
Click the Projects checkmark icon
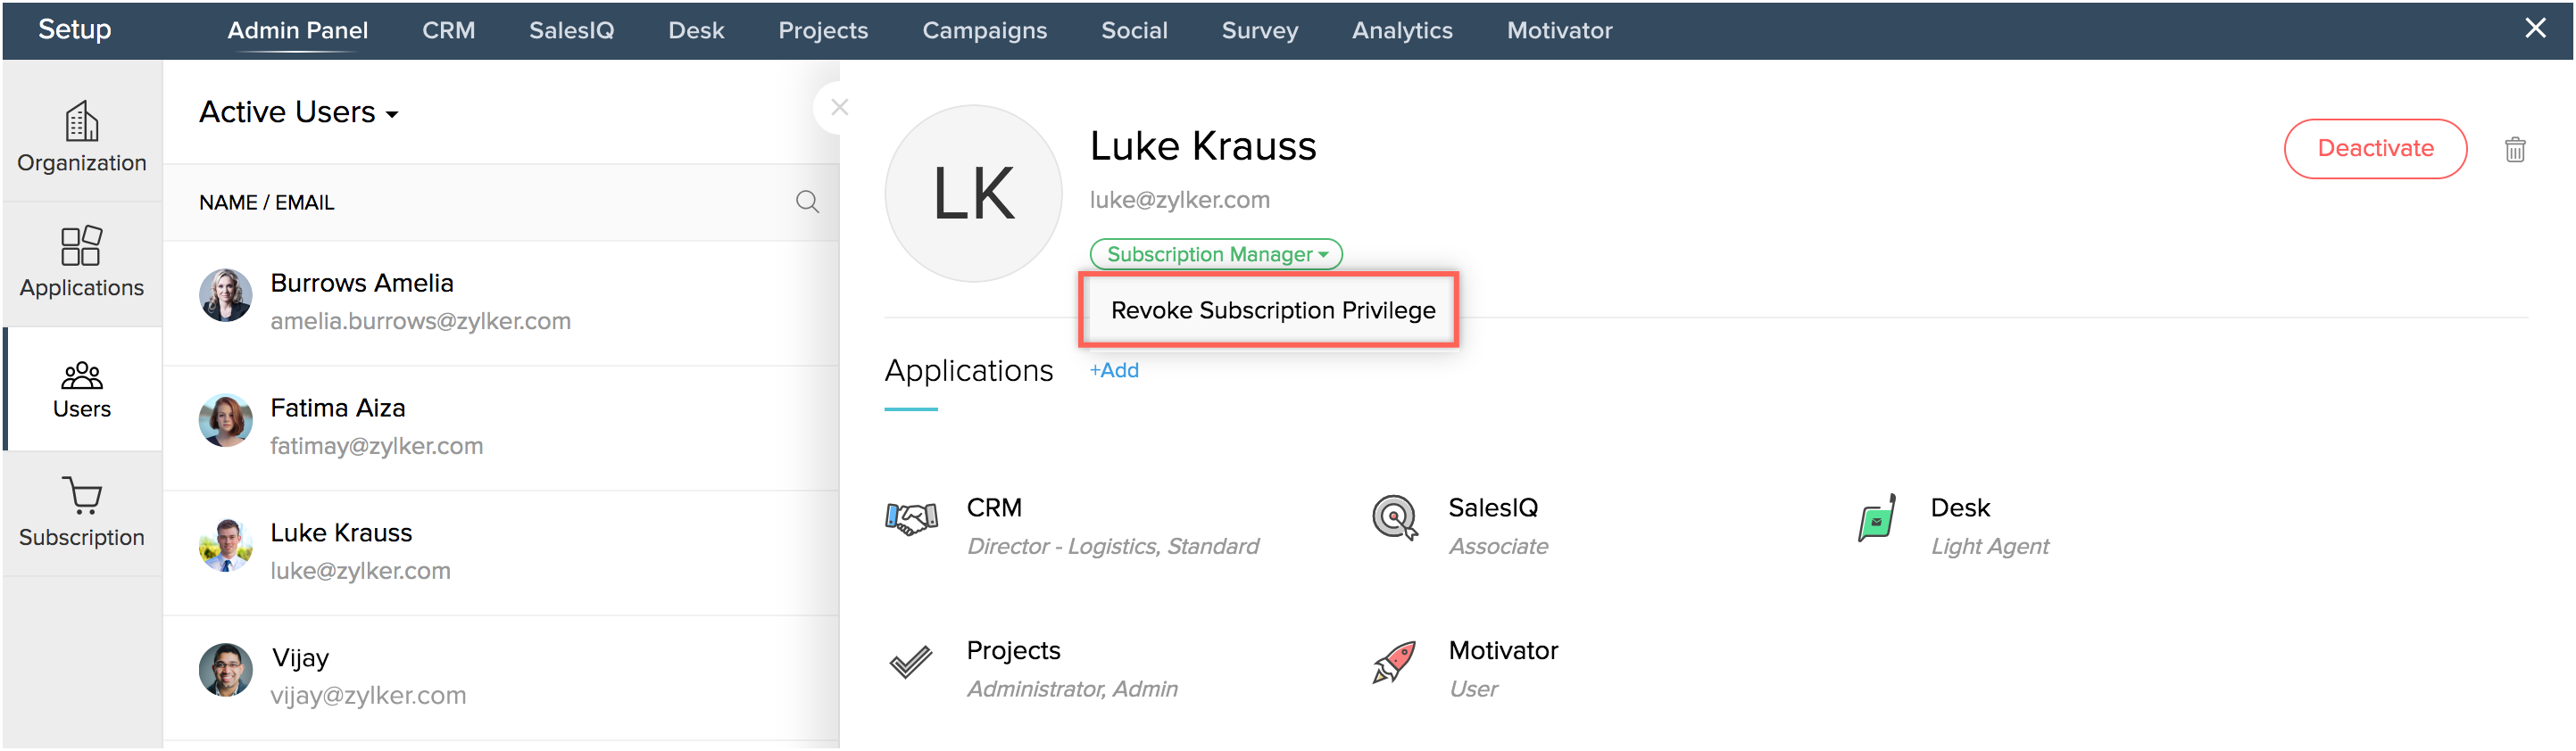tap(911, 662)
